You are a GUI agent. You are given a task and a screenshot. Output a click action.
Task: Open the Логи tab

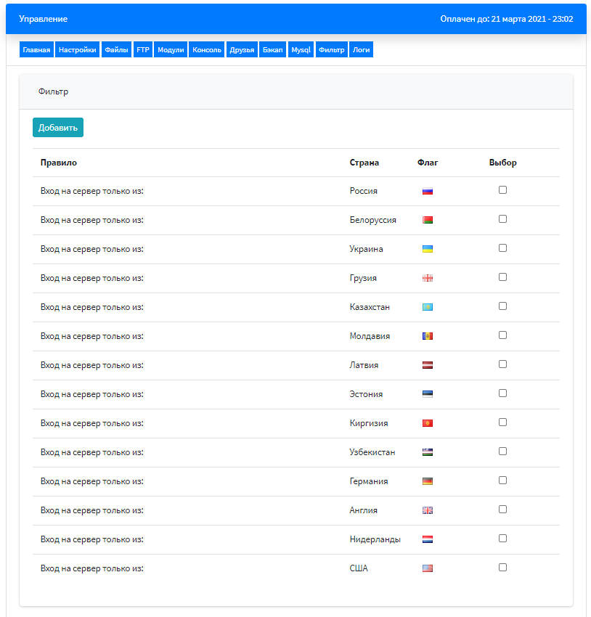click(362, 49)
